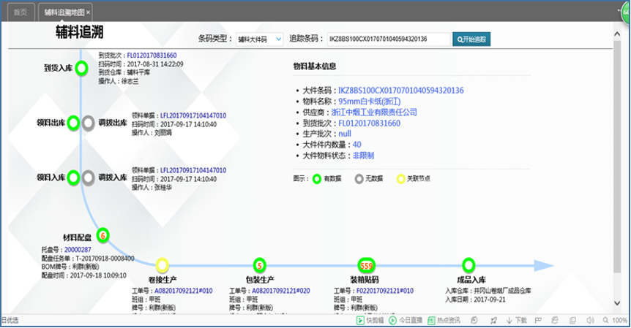The width and height of the screenshot is (631, 328).
Task: Switch to the 首页 tab
Action: tap(20, 12)
